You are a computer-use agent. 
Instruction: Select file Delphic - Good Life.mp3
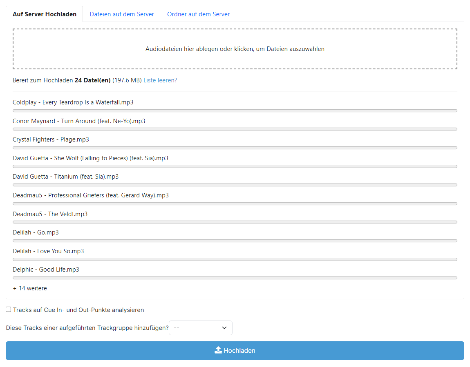coord(46,270)
